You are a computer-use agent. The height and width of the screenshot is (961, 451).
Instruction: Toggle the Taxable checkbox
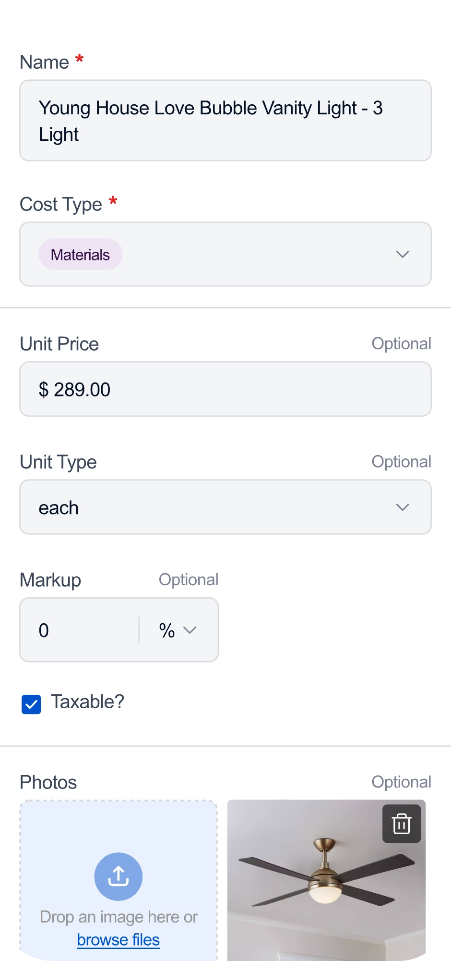(x=31, y=704)
